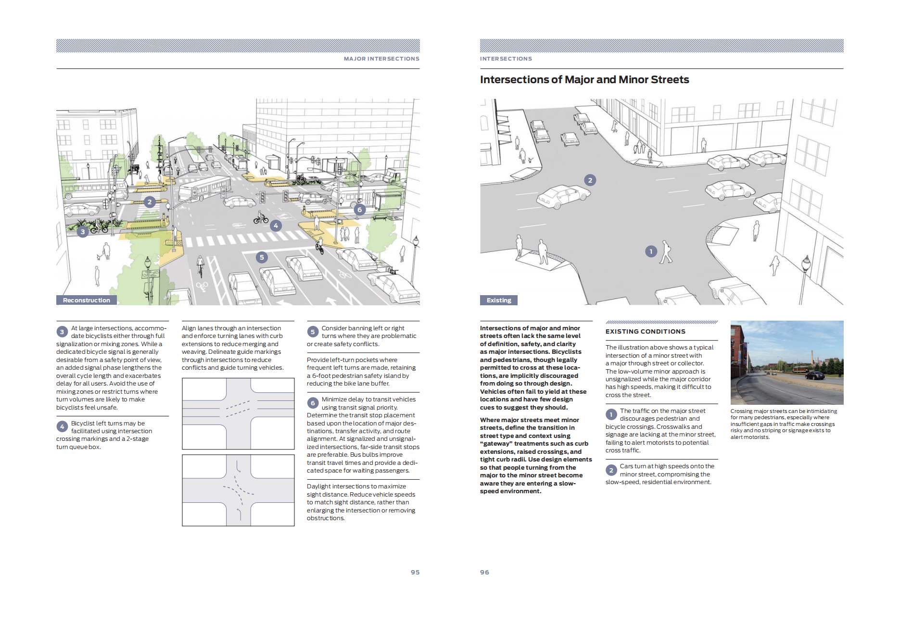Select bullet 5 beside 'Consider banning left or right'
Image resolution: width=900 pixels, height=636 pixels.
[313, 332]
